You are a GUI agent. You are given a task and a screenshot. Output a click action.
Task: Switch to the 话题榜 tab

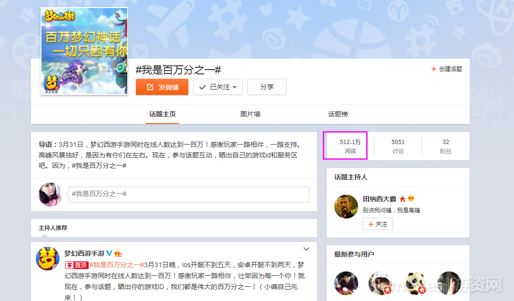pyautogui.click(x=338, y=114)
